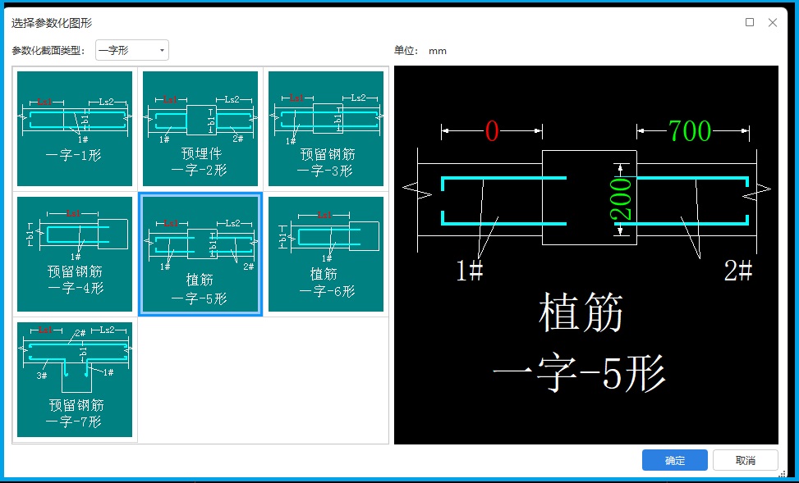Select the 一字-1形 section thumbnail
This screenshot has width=799, height=483.
click(75, 129)
